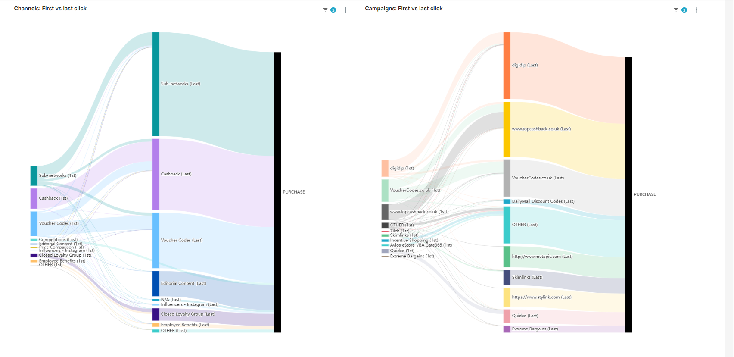Screen dimensions: 734x357
Task: Open filter icon on Channels chart
Action: (x=325, y=10)
